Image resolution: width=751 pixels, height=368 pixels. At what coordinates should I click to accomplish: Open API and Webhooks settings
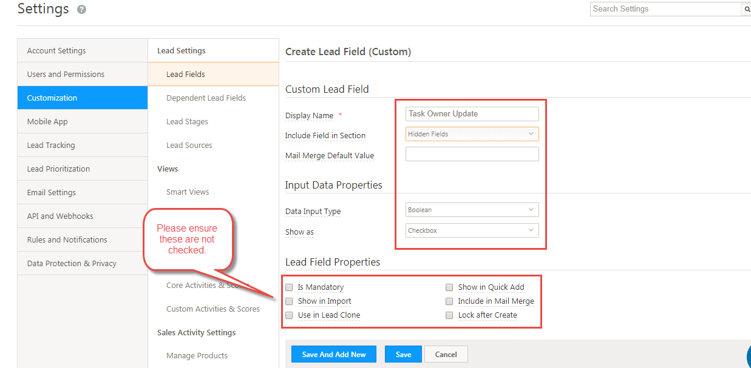coord(83,216)
